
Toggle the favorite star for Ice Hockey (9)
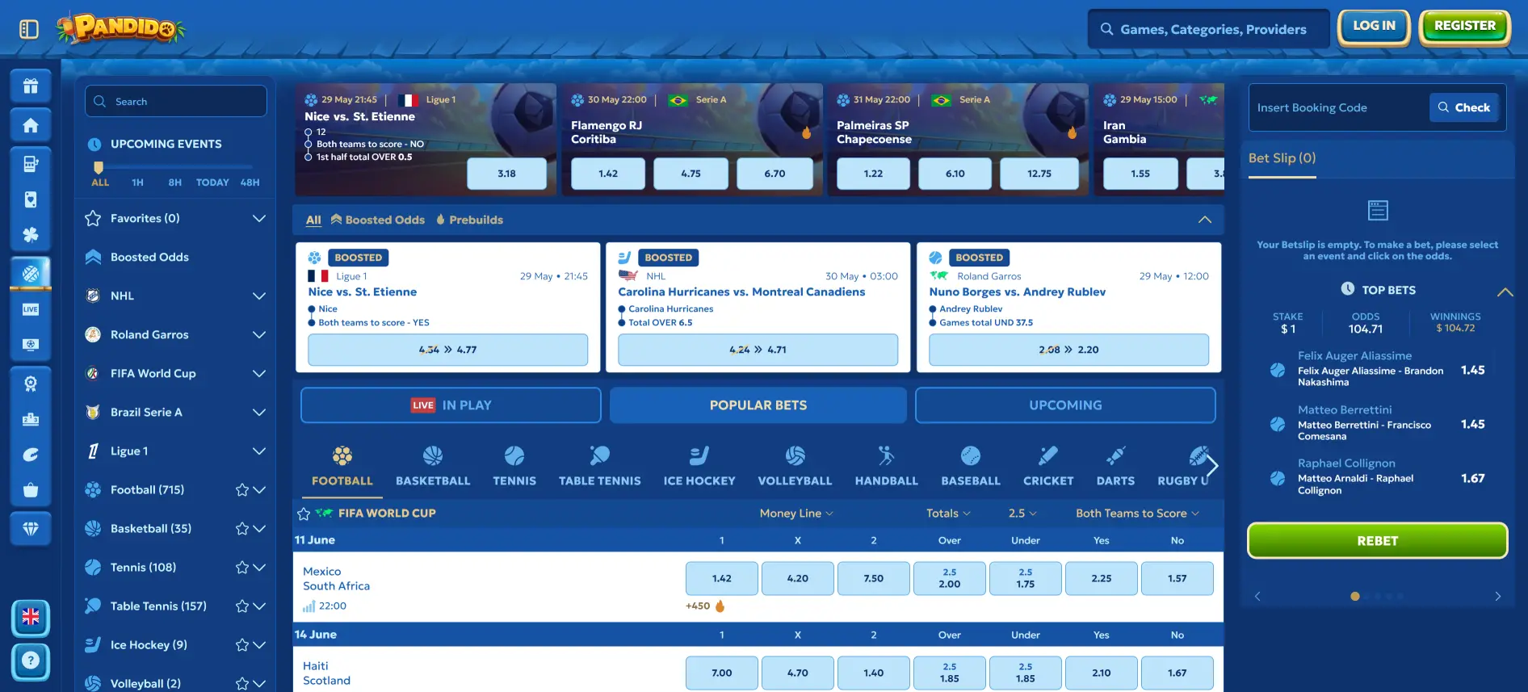[241, 645]
